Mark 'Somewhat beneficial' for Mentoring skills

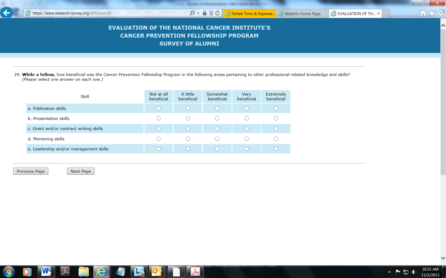coord(217,139)
